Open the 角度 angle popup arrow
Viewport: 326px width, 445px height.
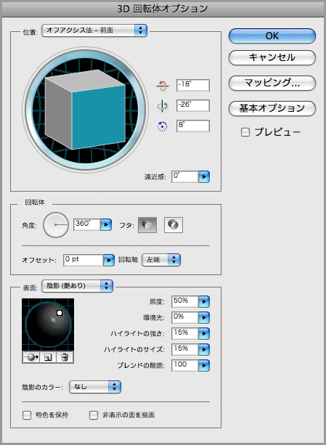pos(106,225)
